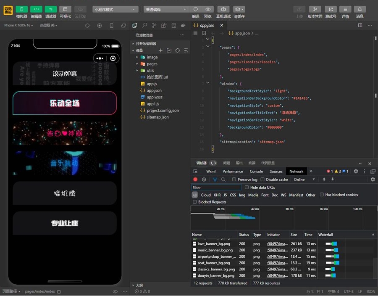Open 版本管理 version control
Screen dimensions: 378x296
pos(315,9)
